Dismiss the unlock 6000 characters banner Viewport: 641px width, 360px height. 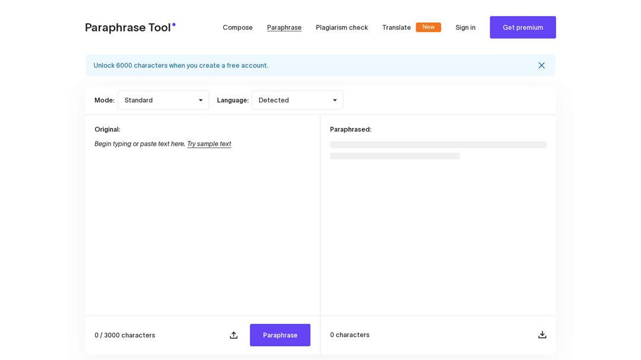pos(541,65)
